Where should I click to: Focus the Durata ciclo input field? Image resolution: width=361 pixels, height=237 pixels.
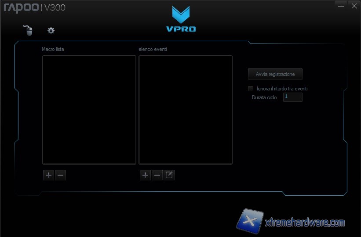(292, 97)
